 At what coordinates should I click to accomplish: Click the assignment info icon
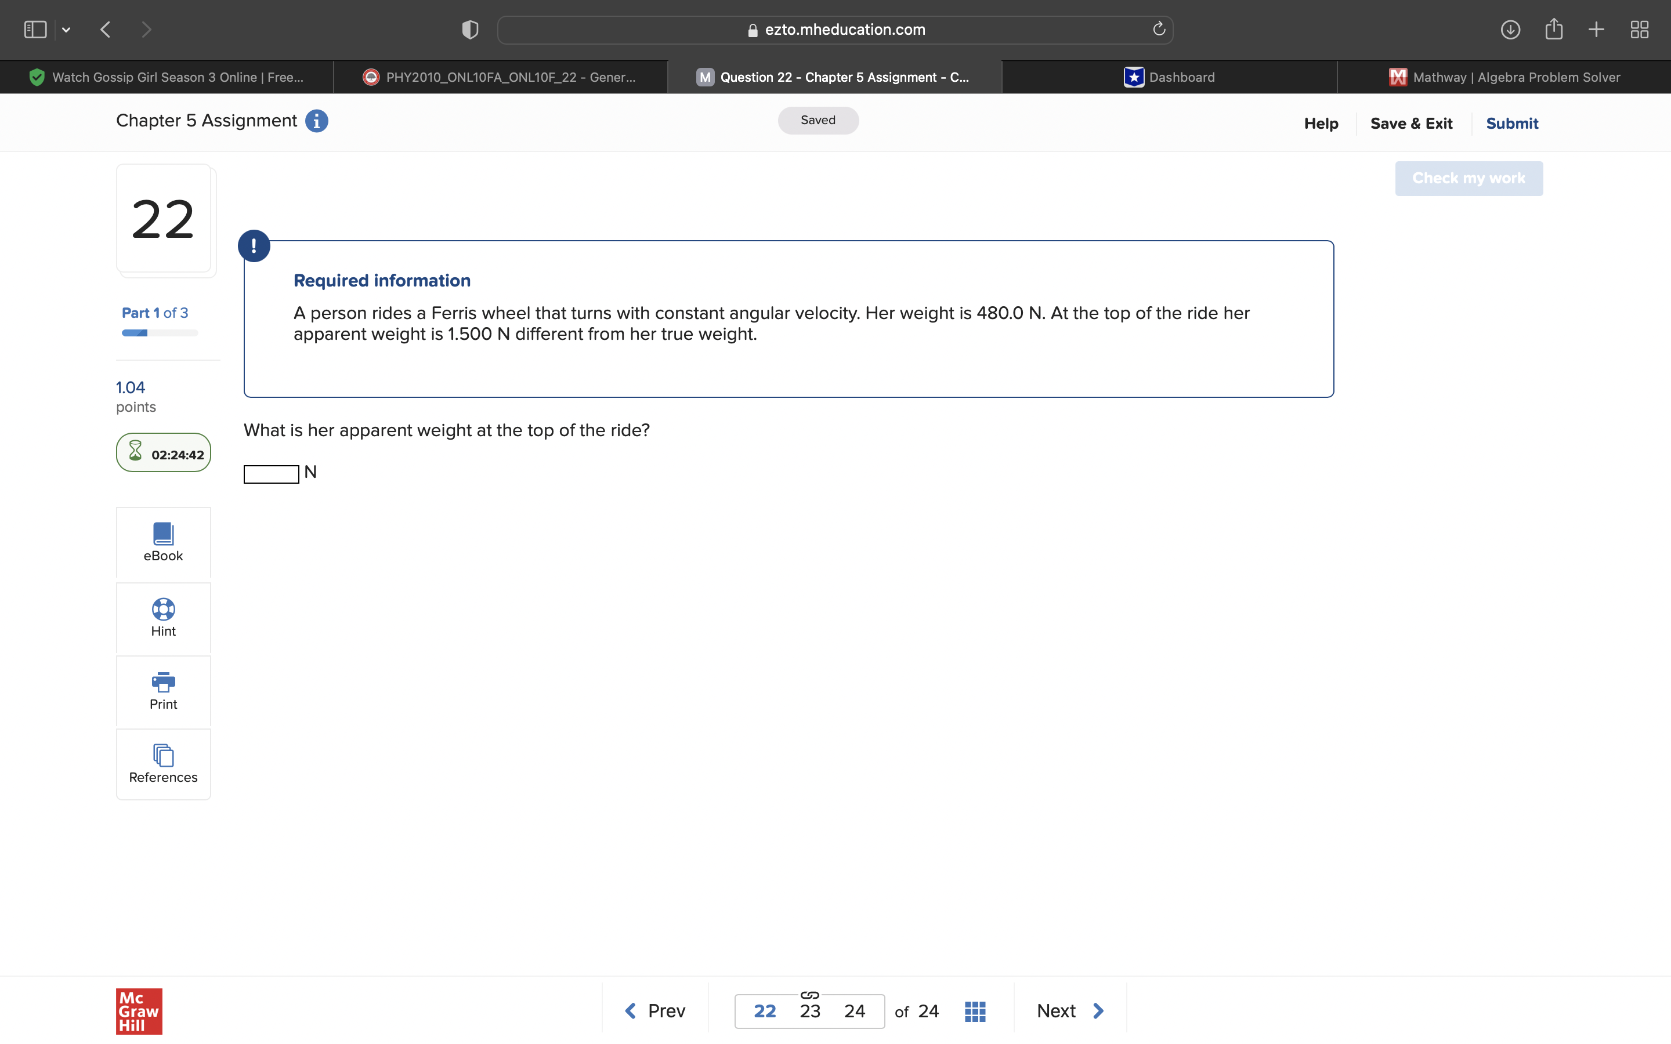pos(316,121)
